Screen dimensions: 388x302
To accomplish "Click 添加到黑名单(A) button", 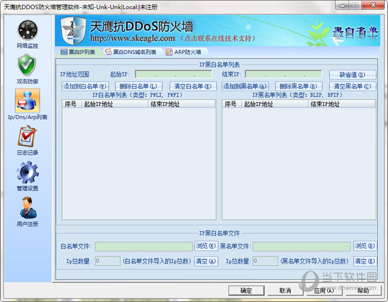I will (245, 86).
